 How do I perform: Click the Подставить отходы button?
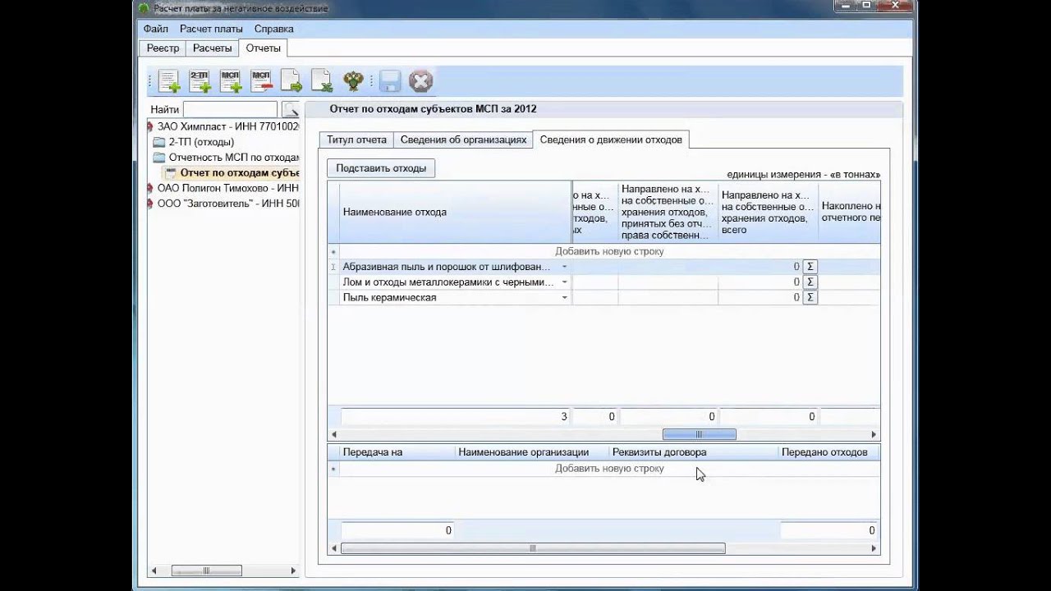pos(381,168)
